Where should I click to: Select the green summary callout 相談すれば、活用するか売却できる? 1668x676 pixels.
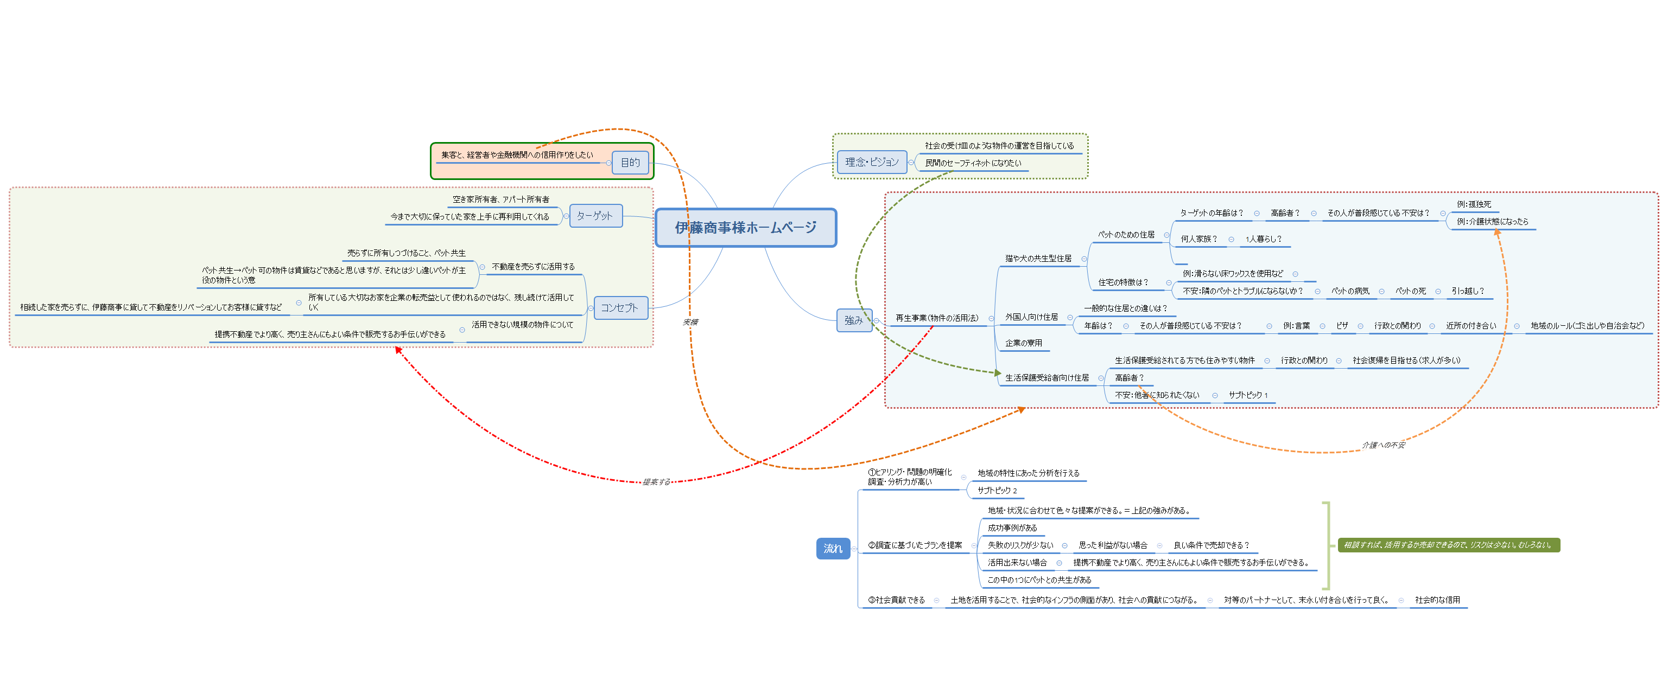coord(1449,545)
